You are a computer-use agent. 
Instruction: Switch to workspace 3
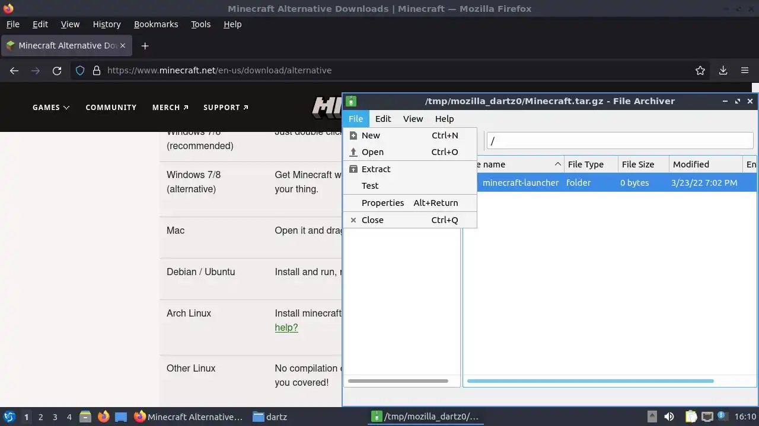[55, 417]
